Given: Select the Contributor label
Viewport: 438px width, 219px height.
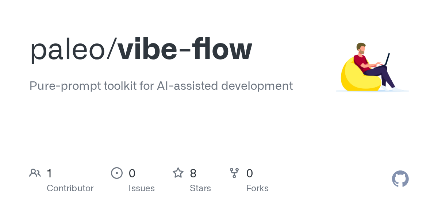Looking at the screenshot, I should click(70, 188).
